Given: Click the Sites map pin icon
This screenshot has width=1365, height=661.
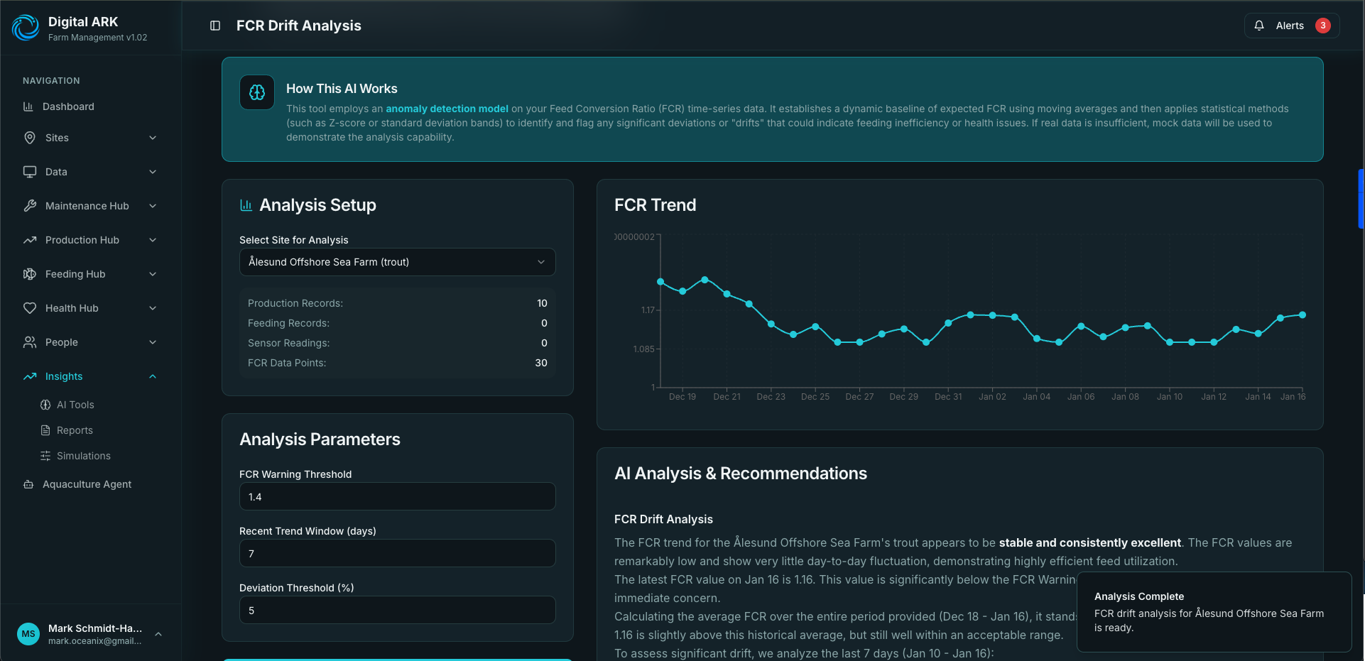Looking at the screenshot, I should coord(30,138).
